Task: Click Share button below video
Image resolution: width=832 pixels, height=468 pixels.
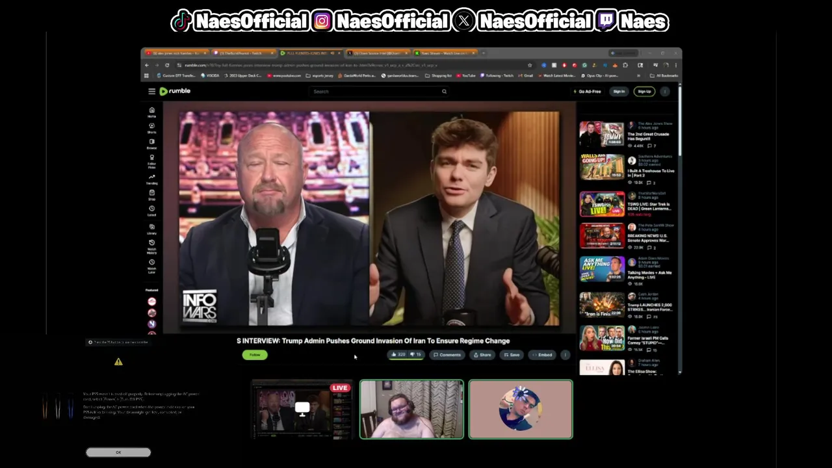Action: (482, 355)
